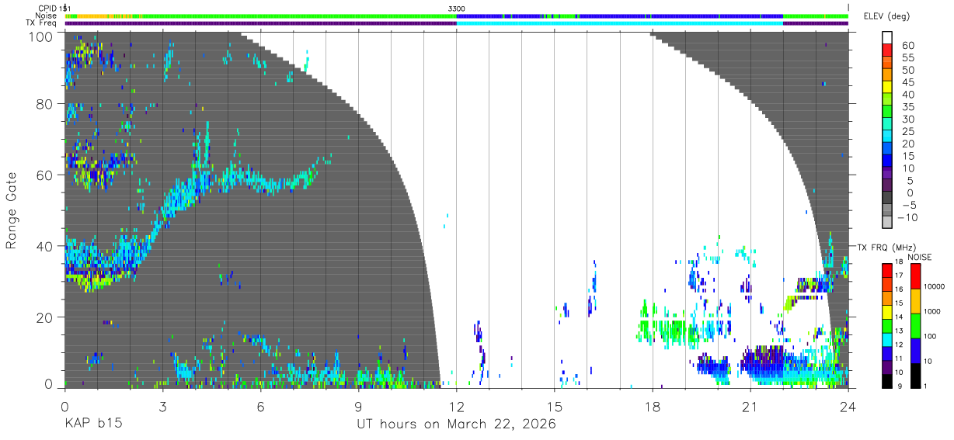The height and width of the screenshot is (440, 954).
Task: Click the time axis tick label '3'
Action: 162,405
